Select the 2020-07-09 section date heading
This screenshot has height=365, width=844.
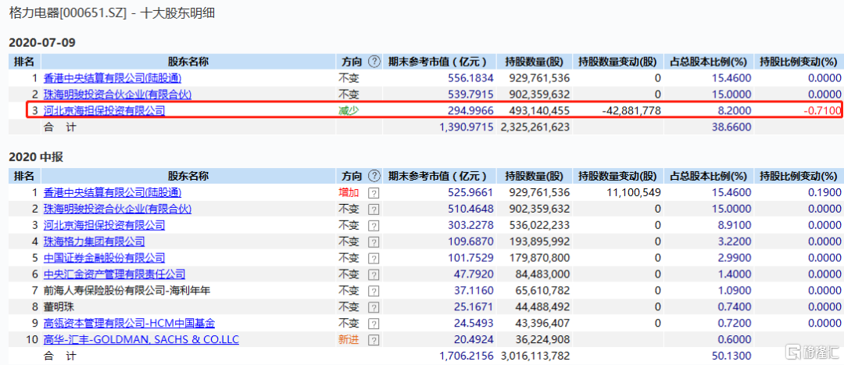click(x=41, y=42)
